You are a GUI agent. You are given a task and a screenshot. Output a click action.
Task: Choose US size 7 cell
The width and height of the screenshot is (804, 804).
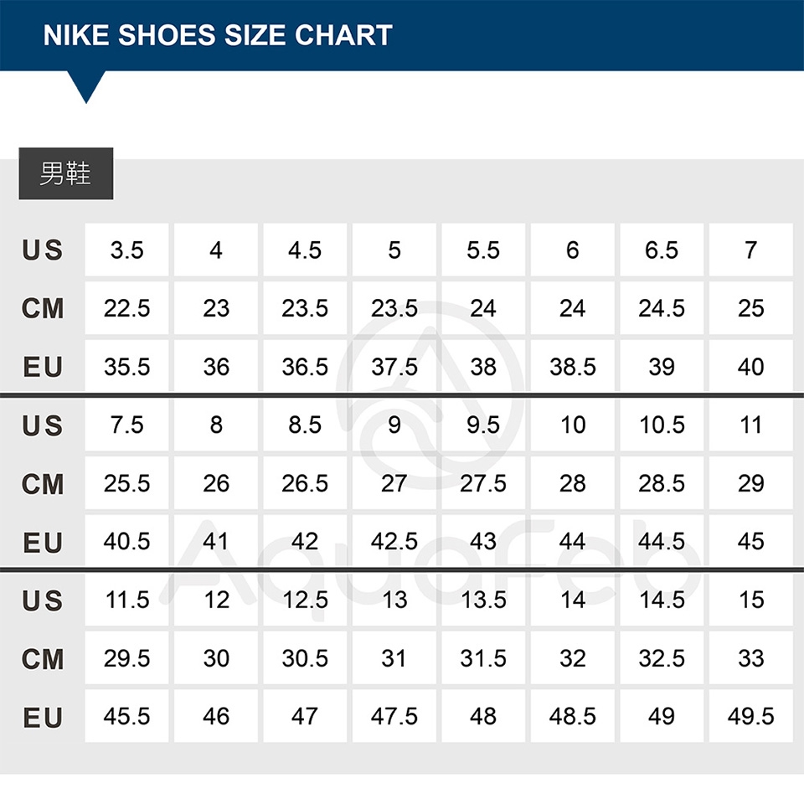(x=751, y=250)
